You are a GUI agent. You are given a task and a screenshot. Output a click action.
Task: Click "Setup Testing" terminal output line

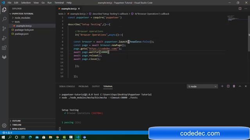pos(70,110)
